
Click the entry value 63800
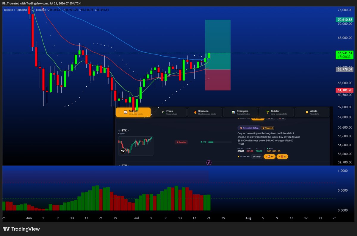(241, 151)
